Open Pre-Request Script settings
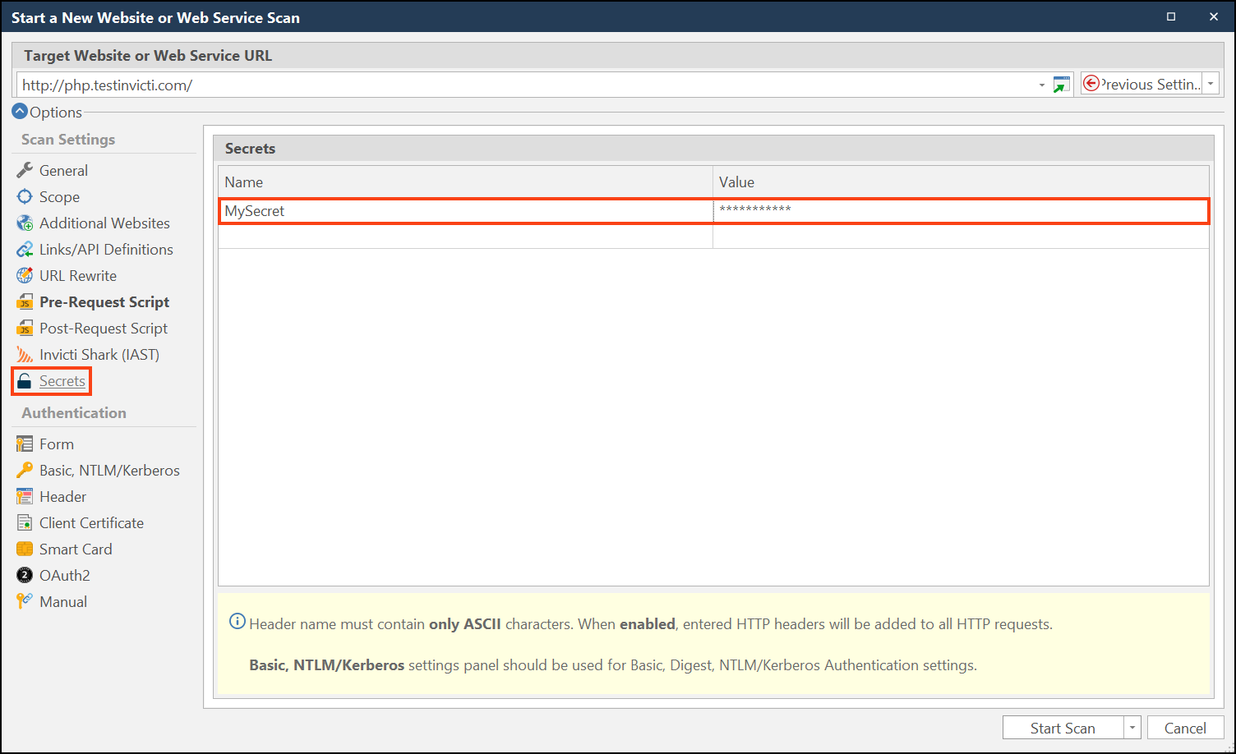Image resolution: width=1236 pixels, height=754 pixels. point(104,301)
